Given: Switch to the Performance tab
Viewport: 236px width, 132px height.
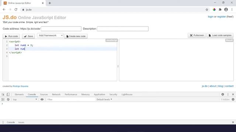Looking at the screenshot, I should 71,95.
